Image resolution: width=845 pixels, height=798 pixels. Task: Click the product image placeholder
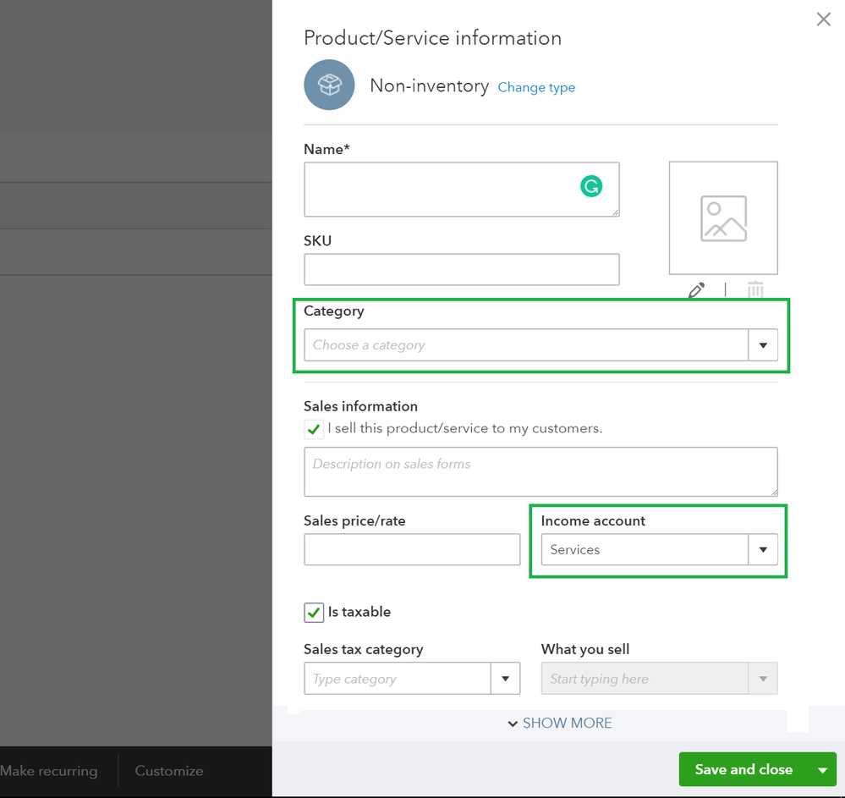(723, 218)
